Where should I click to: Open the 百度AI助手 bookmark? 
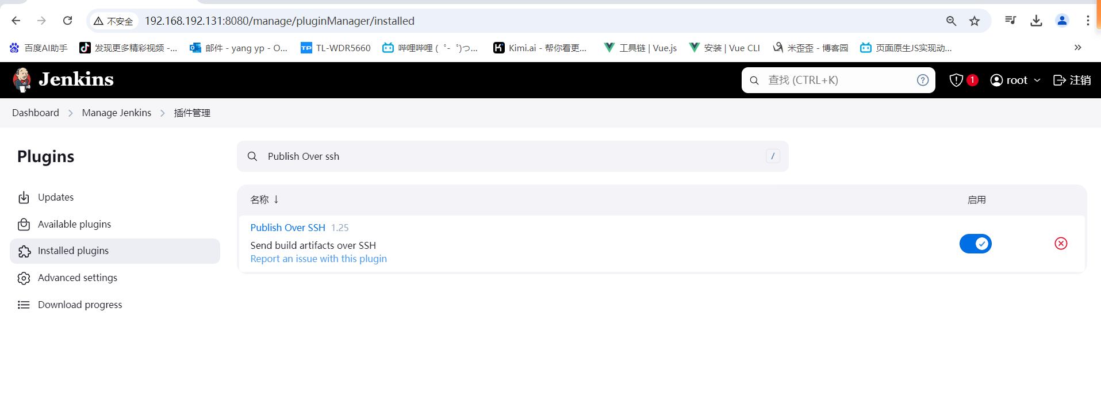click(x=39, y=48)
